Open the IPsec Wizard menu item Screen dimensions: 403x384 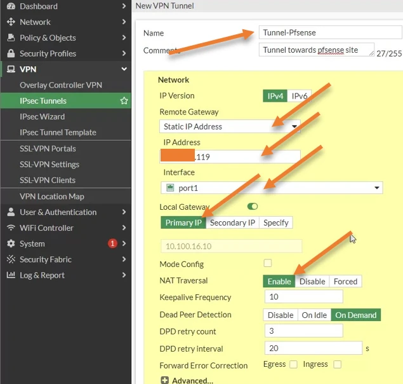(x=51, y=117)
